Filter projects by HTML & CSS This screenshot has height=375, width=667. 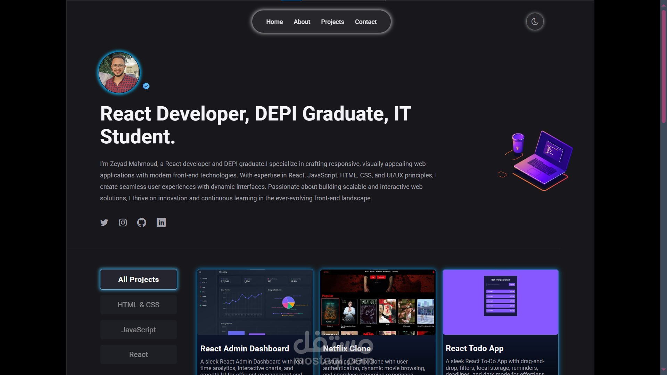[139, 305]
